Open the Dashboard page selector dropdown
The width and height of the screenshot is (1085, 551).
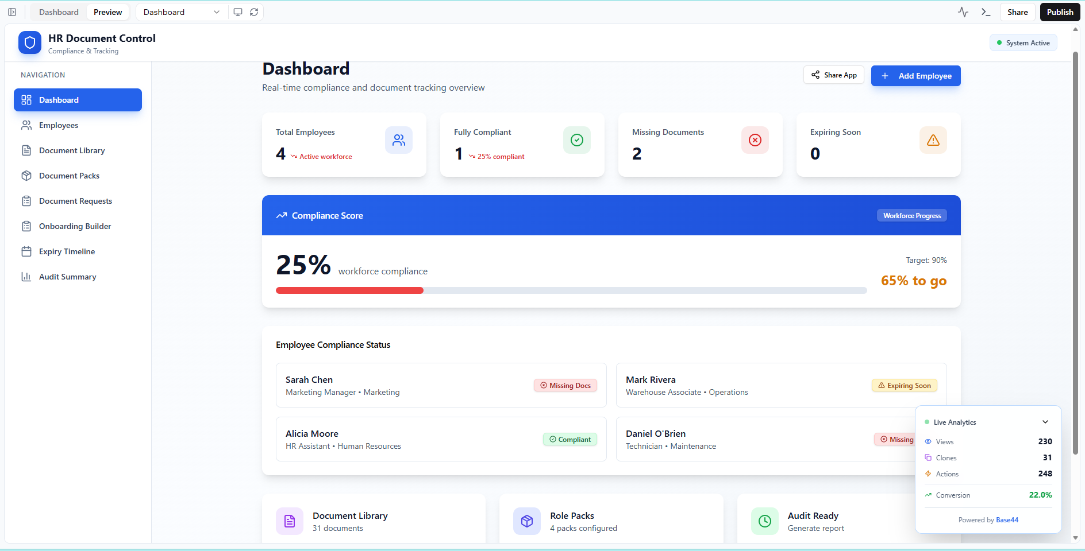click(x=182, y=12)
